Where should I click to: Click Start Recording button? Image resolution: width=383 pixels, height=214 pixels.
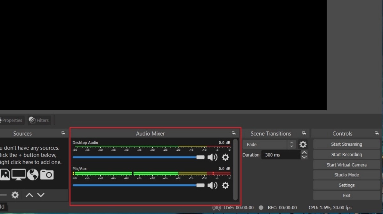click(346, 155)
